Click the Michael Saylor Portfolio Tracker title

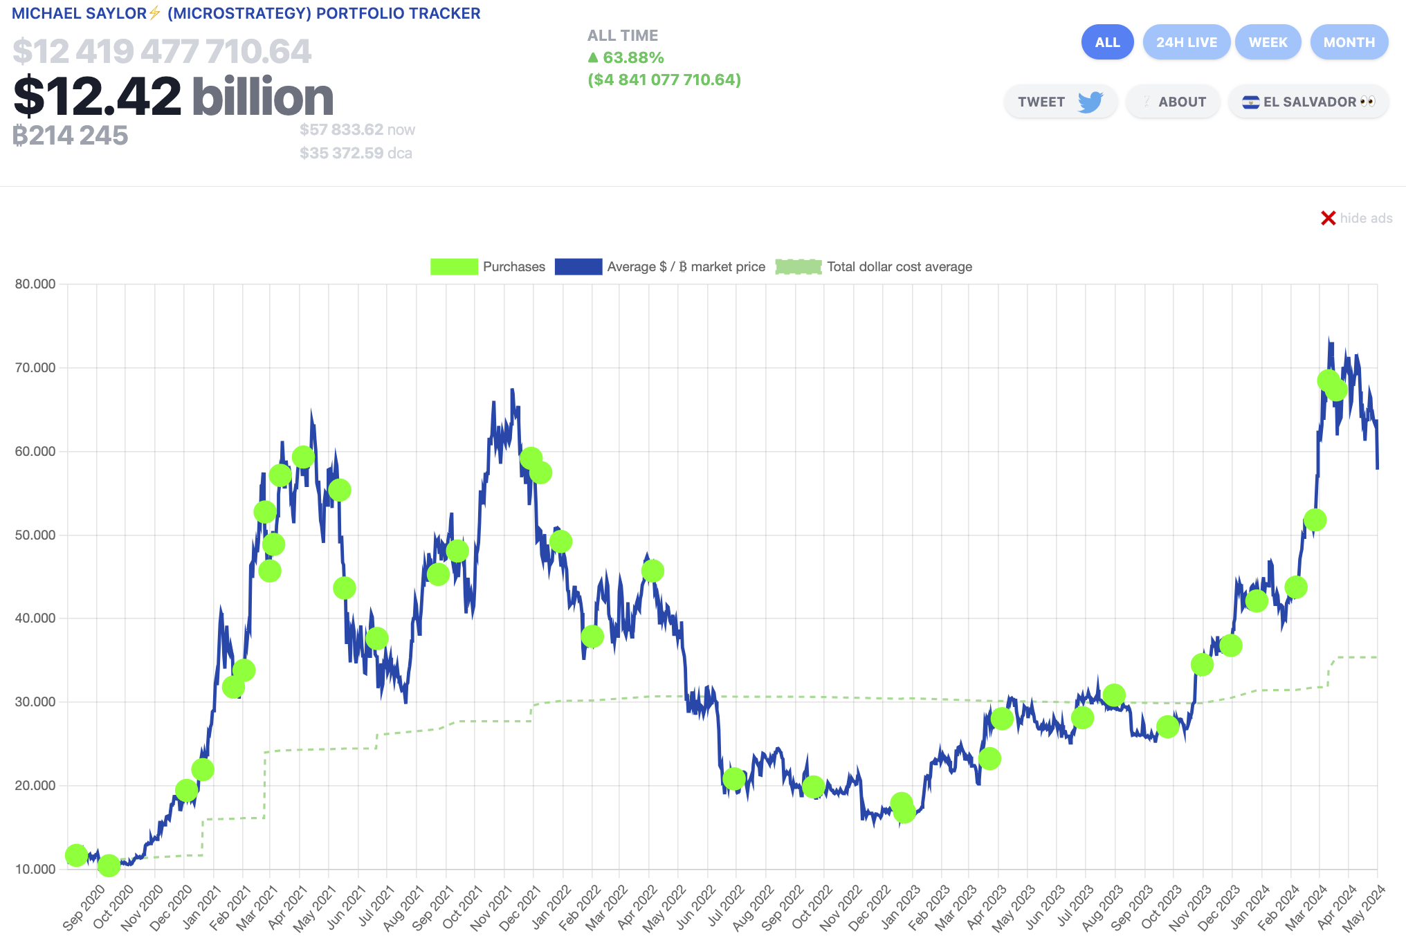click(x=246, y=13)
